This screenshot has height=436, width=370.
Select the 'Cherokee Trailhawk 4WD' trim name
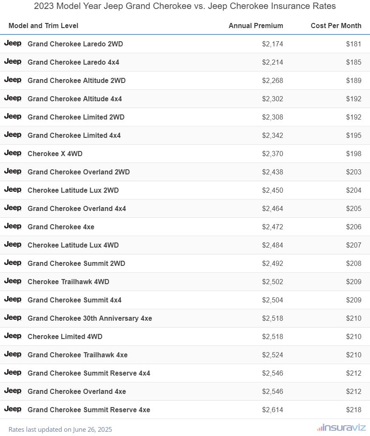click(x=68, y=282)
